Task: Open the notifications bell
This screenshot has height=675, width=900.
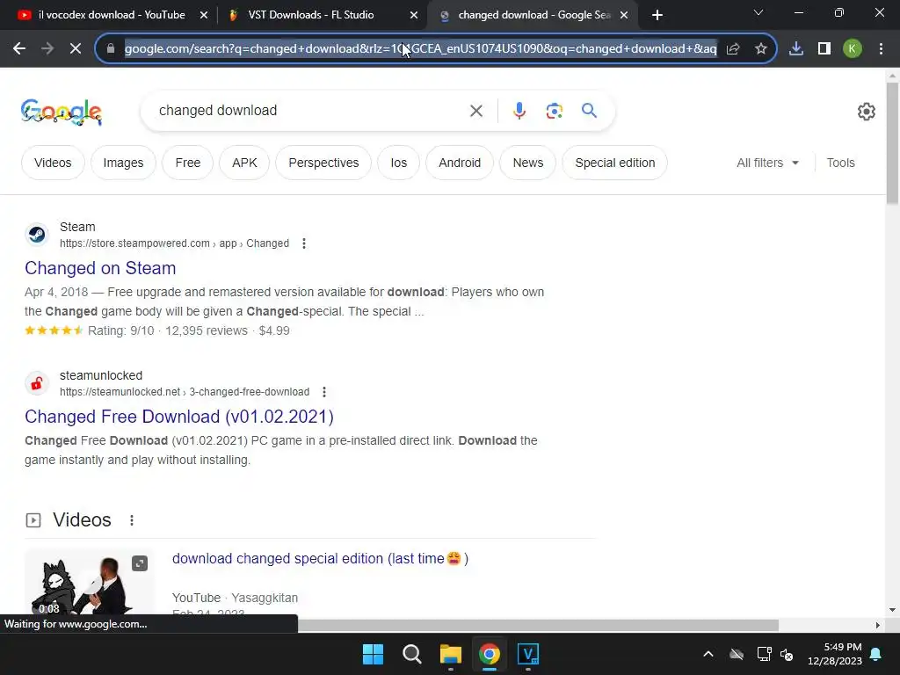Action: pyautogui.click(x=876, y=654)
